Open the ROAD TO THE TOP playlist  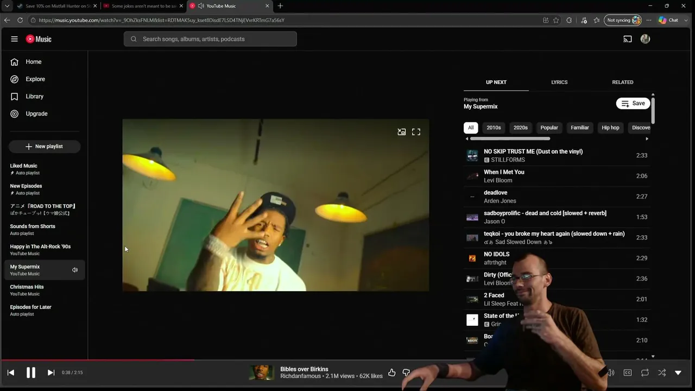click(45, 209)
